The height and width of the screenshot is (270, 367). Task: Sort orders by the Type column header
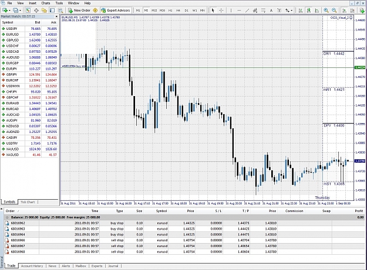119,211
